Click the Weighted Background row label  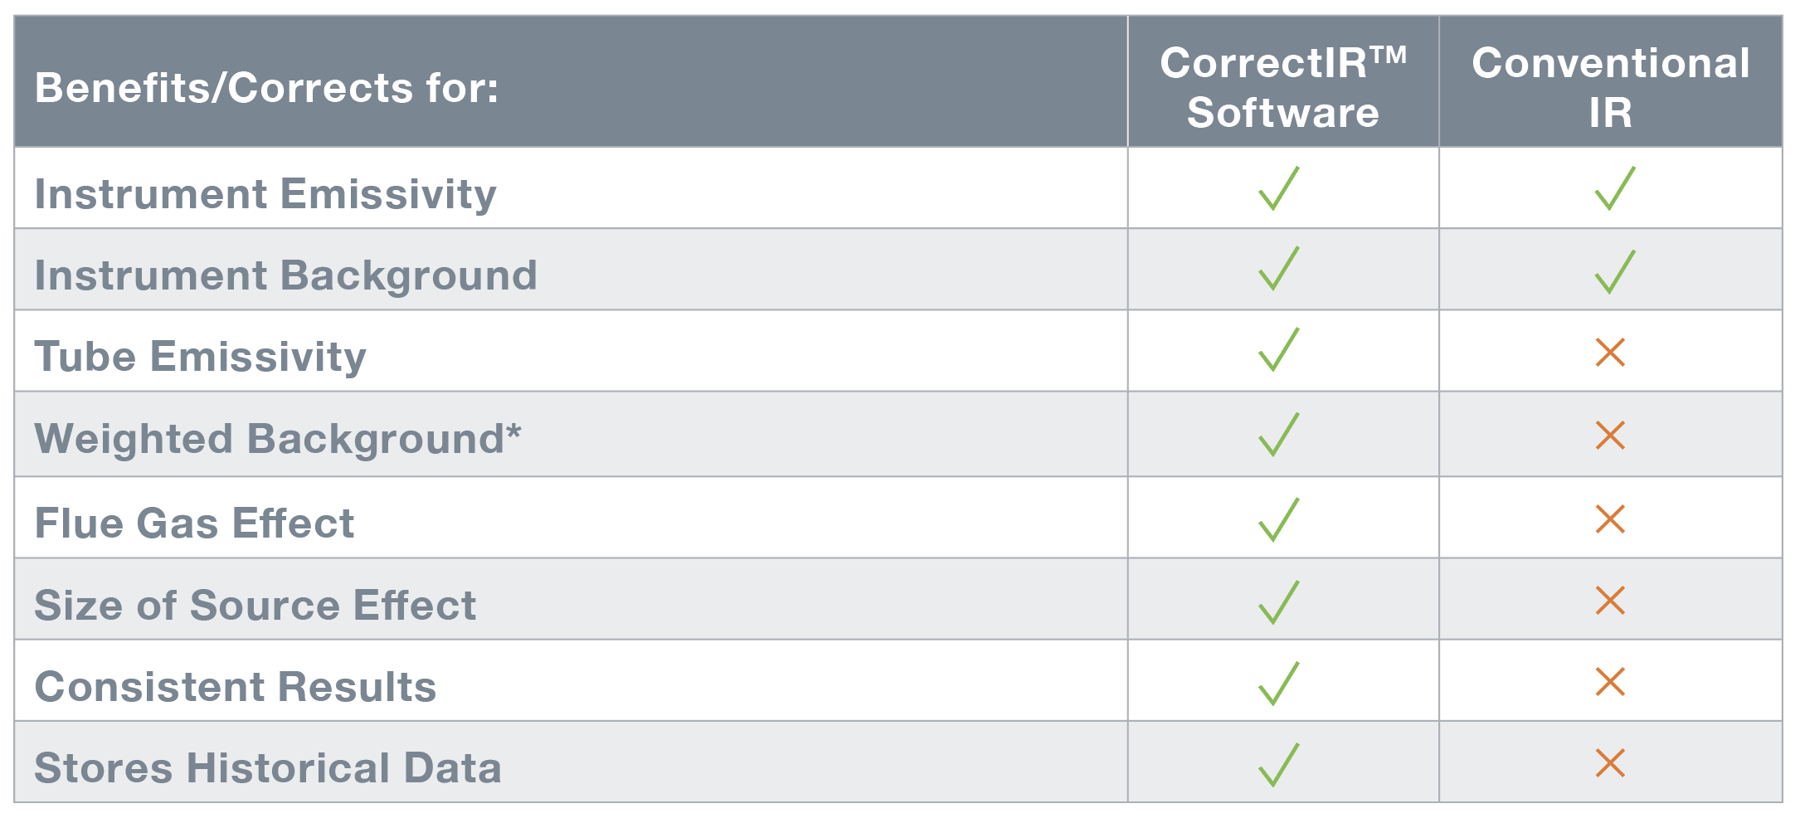point(278,439)
